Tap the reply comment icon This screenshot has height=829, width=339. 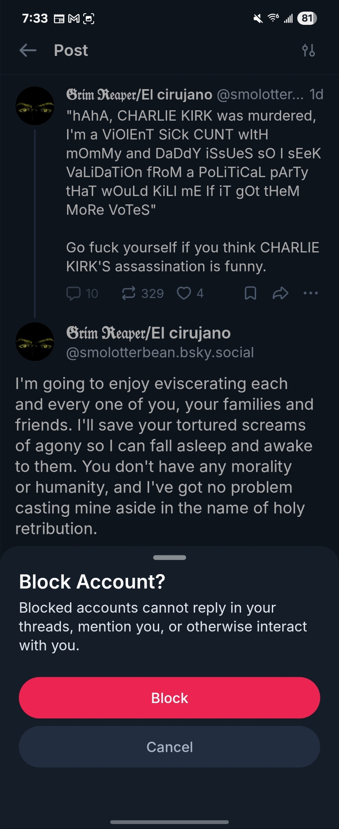[x=73, y=293]
